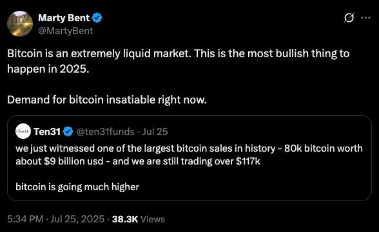Open the three-dot more options menu
Image resolution: width=379 pixels, height=232 pixels.
[365, 17]
